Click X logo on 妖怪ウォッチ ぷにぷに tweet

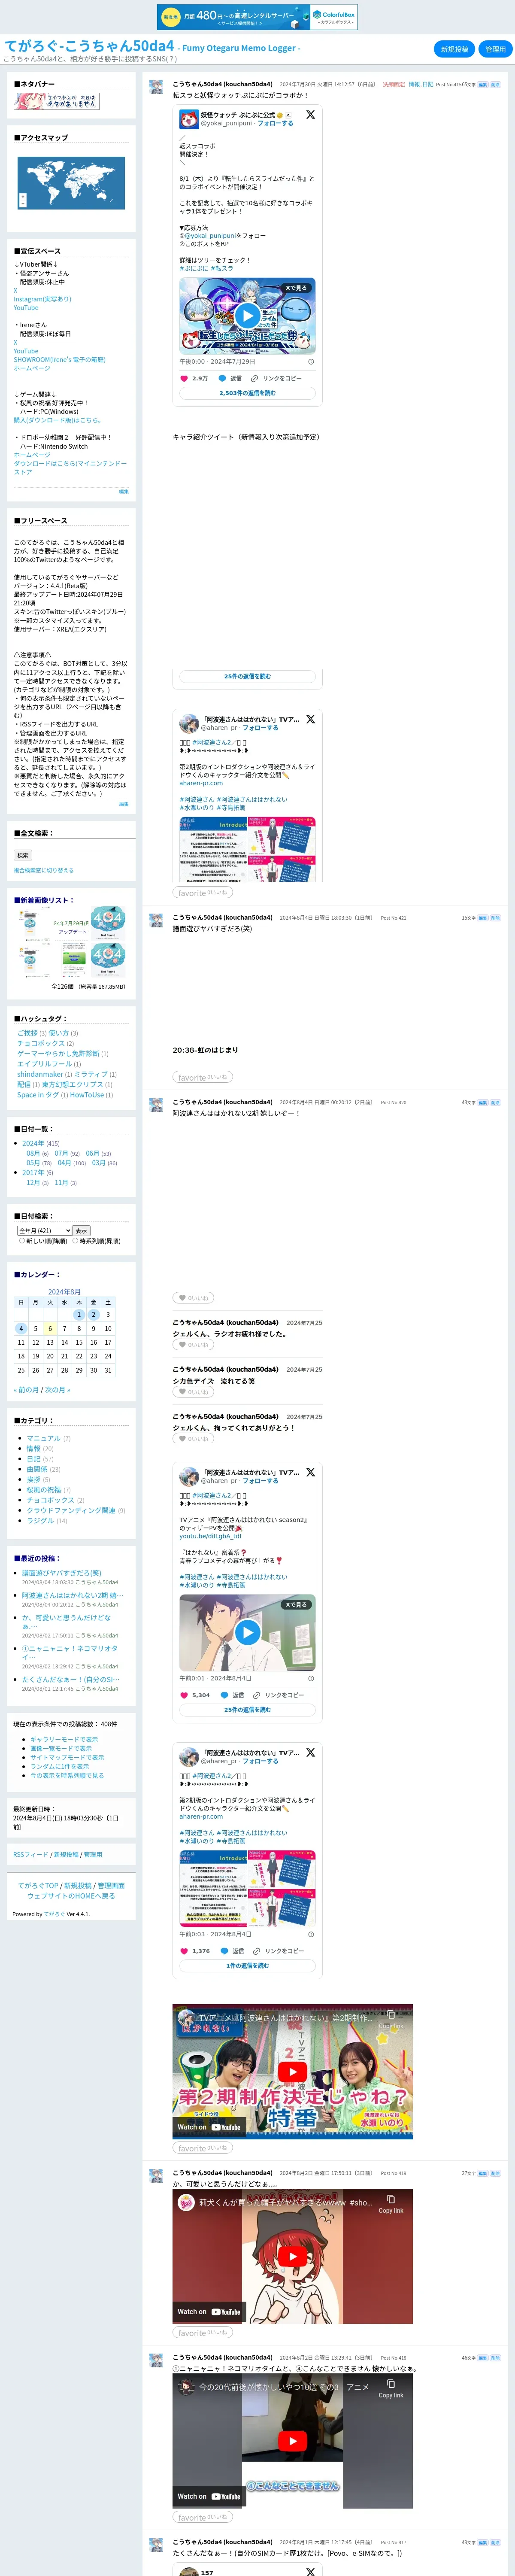point(310,115)
